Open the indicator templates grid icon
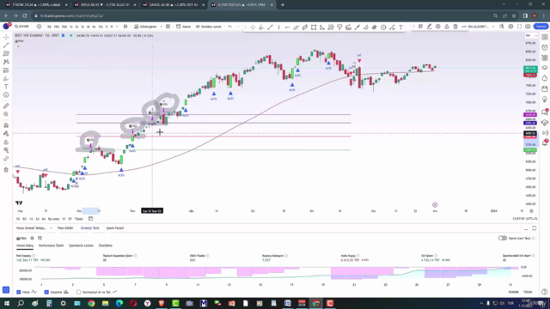The image size is (550, 309). (168, 27)
